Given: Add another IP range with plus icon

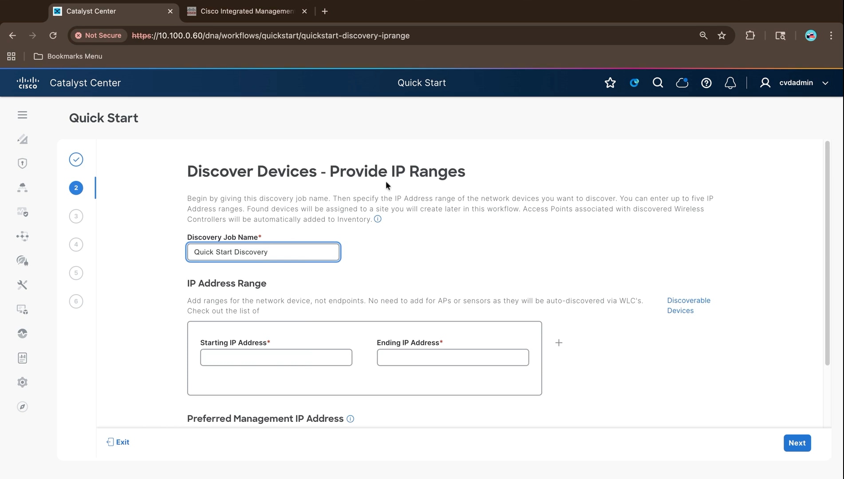Looking at the screenshot, I should [x=559, y=342].
